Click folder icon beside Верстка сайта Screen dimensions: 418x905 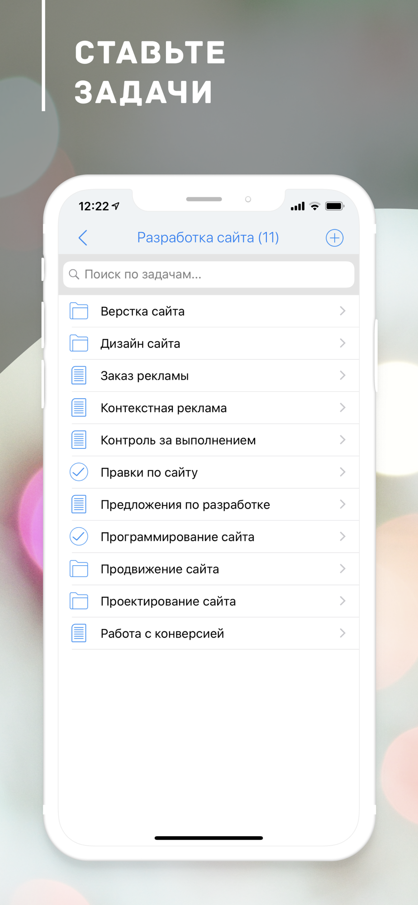pyautogui.click(x=79, y=311)
